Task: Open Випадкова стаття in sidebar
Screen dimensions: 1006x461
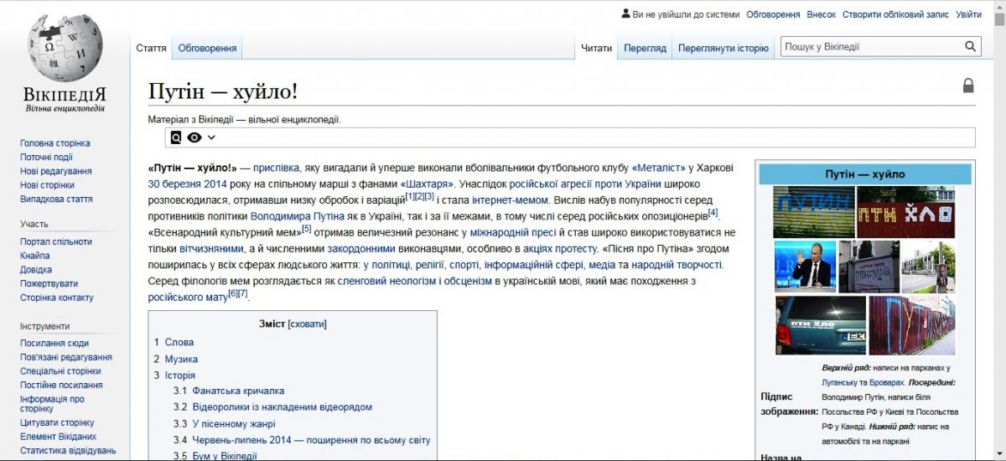Action: (x=56, y=199)
